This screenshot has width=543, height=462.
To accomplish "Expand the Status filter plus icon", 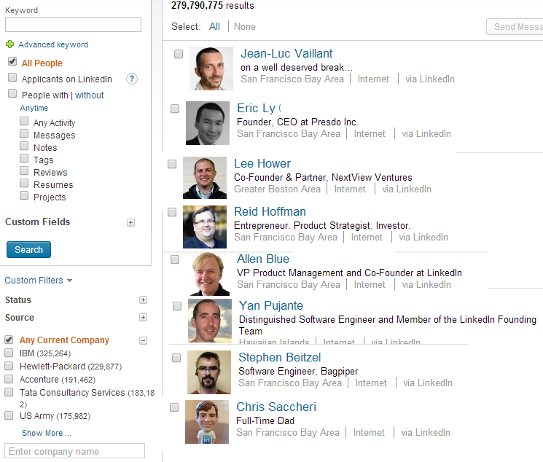I will [143, 300].
